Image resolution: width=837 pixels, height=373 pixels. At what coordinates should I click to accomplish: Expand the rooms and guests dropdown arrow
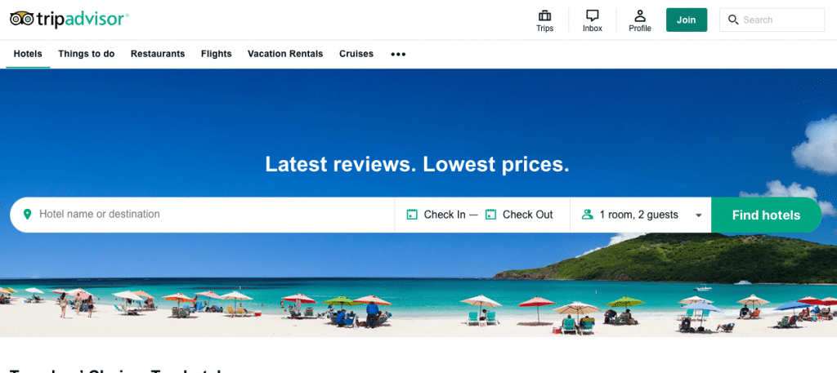coord(698,215)
